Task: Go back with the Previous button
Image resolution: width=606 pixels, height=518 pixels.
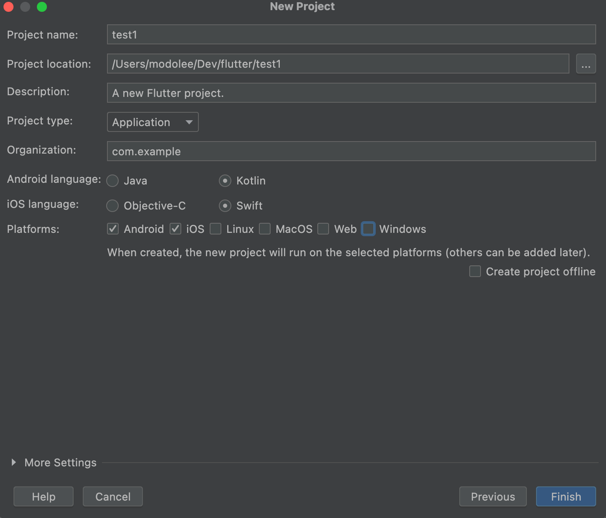Action: [493, 497]
